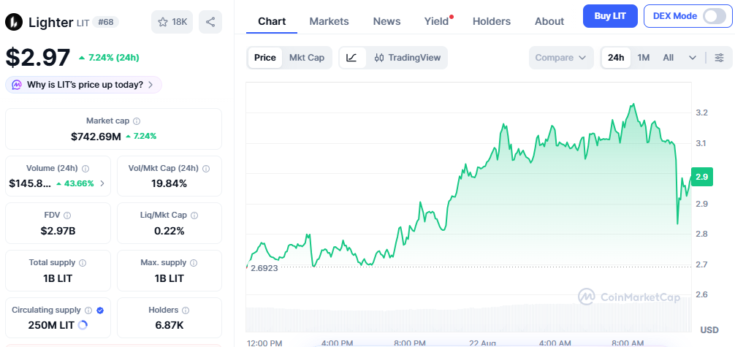Open the TradingView candlestick chart
This screenshot has height=347, width=735.
coord(408,58)
